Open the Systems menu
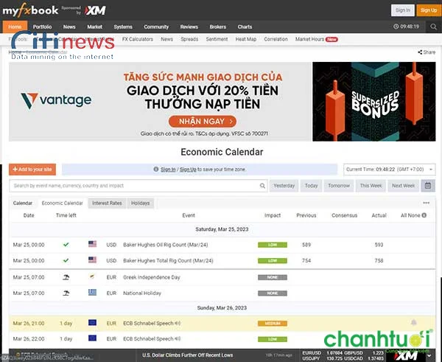The width and height of the screenshot is (442, 362). coord(123,27)
